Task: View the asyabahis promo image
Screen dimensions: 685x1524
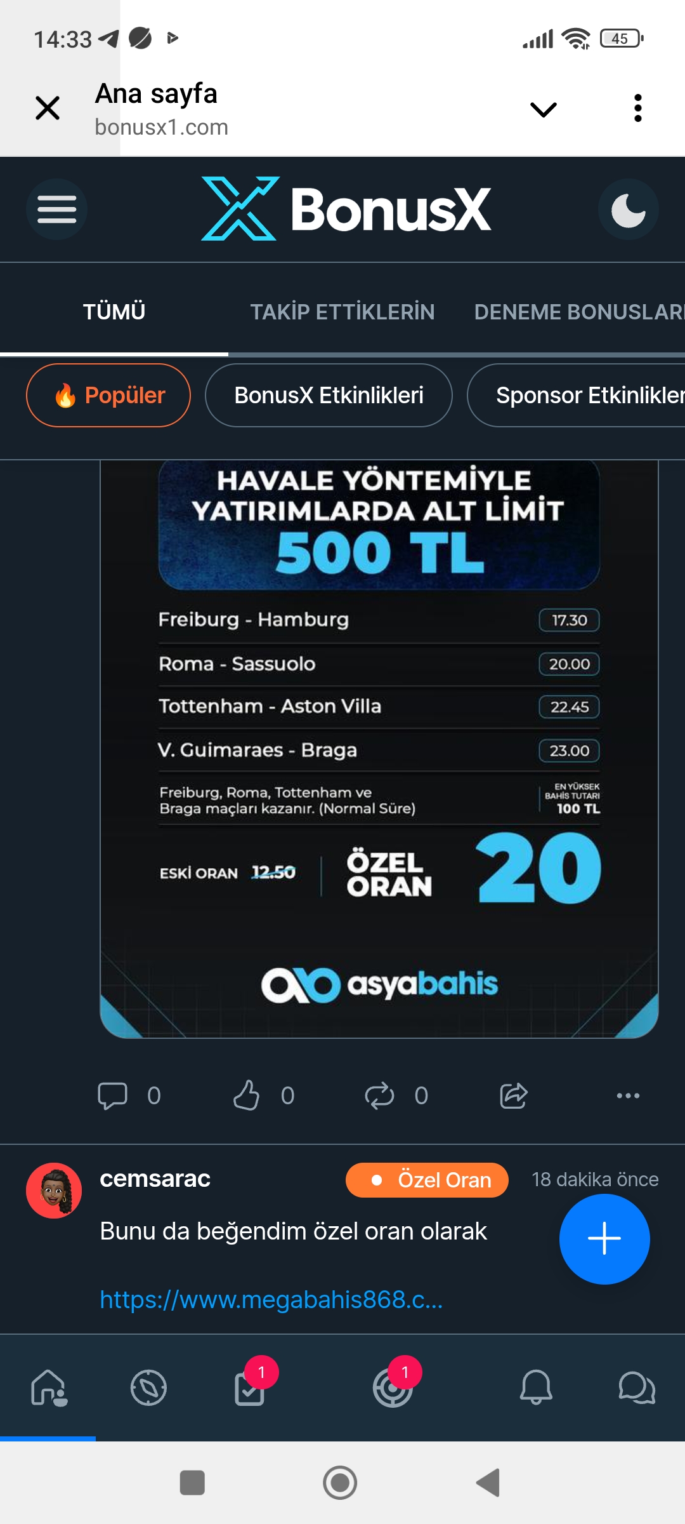Action: coord(379,749)
